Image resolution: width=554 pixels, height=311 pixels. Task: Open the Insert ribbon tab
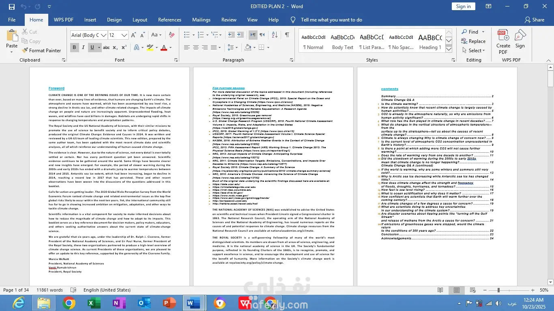90,20
